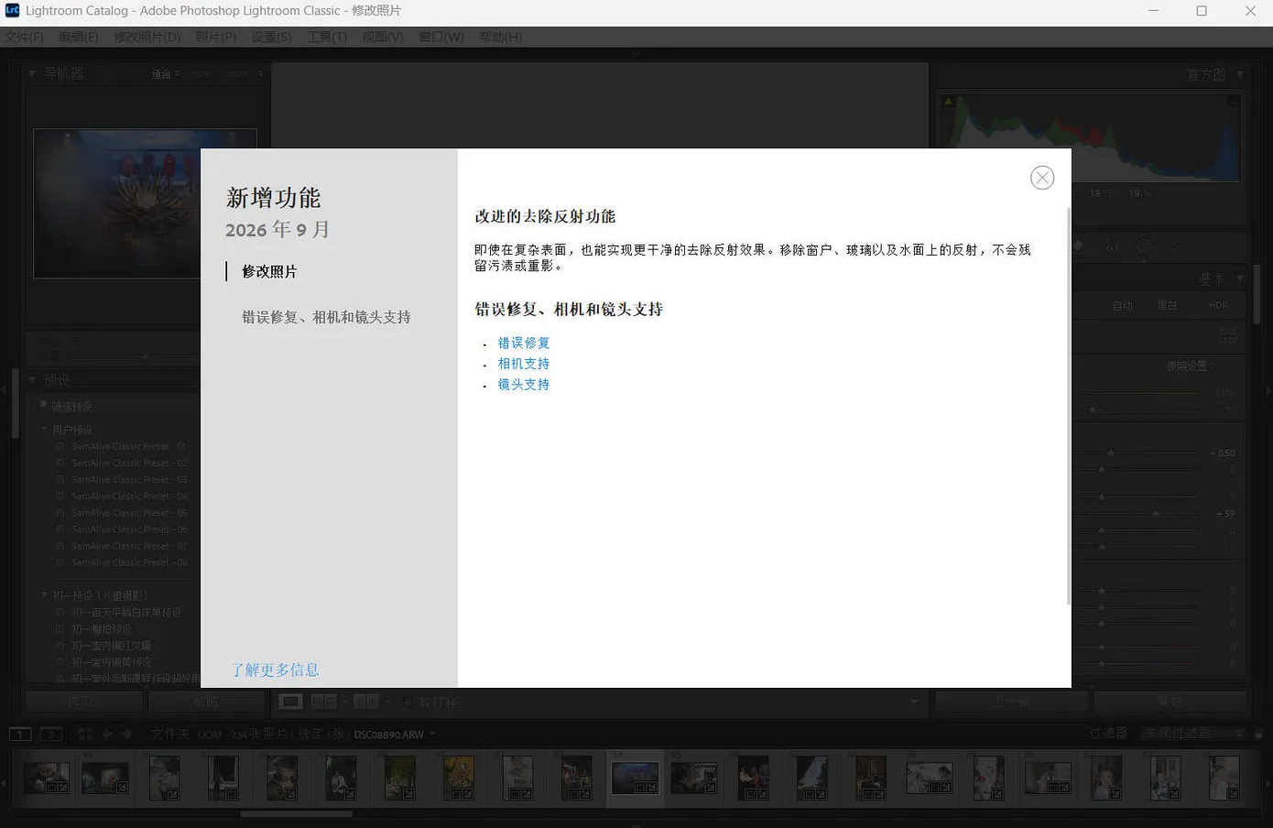1273x828 pixels.
Task: Open the 文件(F) menu
Action: click(x=24, y=37)
